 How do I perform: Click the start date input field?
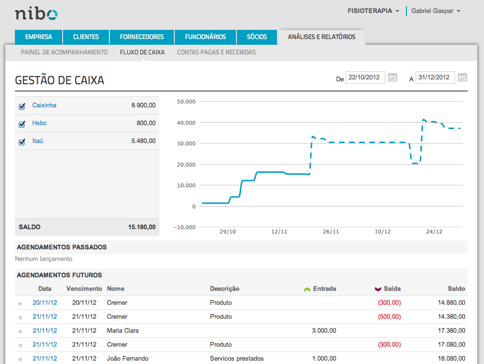click(365, 77)
